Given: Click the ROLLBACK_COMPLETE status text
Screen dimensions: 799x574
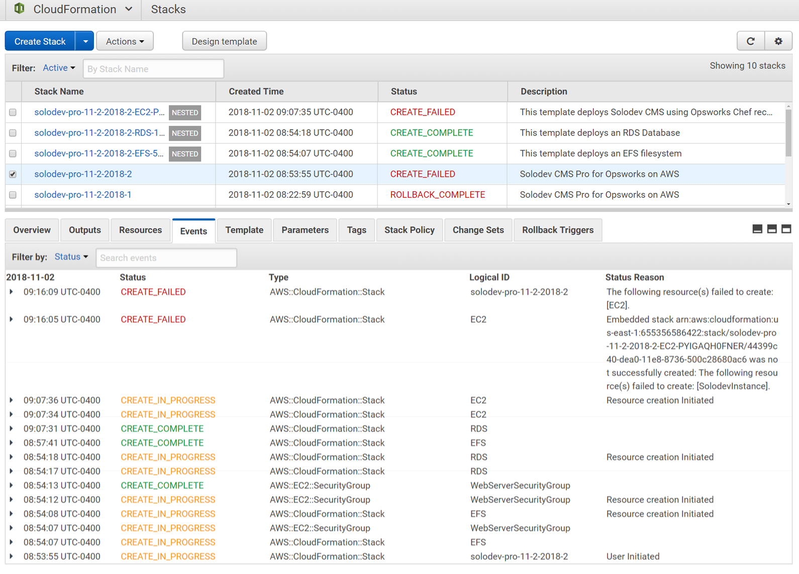Looking at the screenshot, I should pos(438,194).
